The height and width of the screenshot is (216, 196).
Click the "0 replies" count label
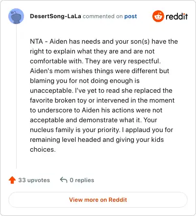82,180
